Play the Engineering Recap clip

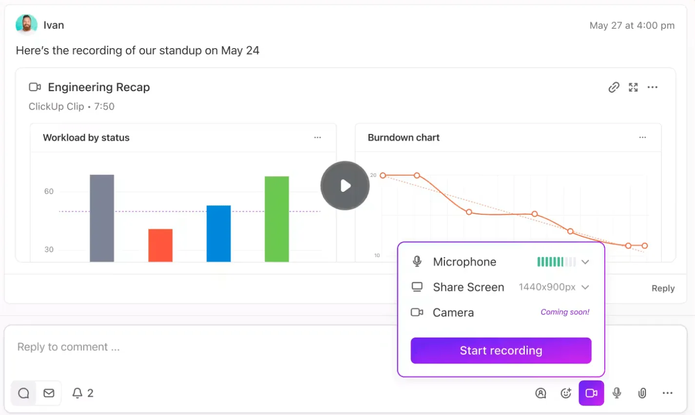[345, 186]
